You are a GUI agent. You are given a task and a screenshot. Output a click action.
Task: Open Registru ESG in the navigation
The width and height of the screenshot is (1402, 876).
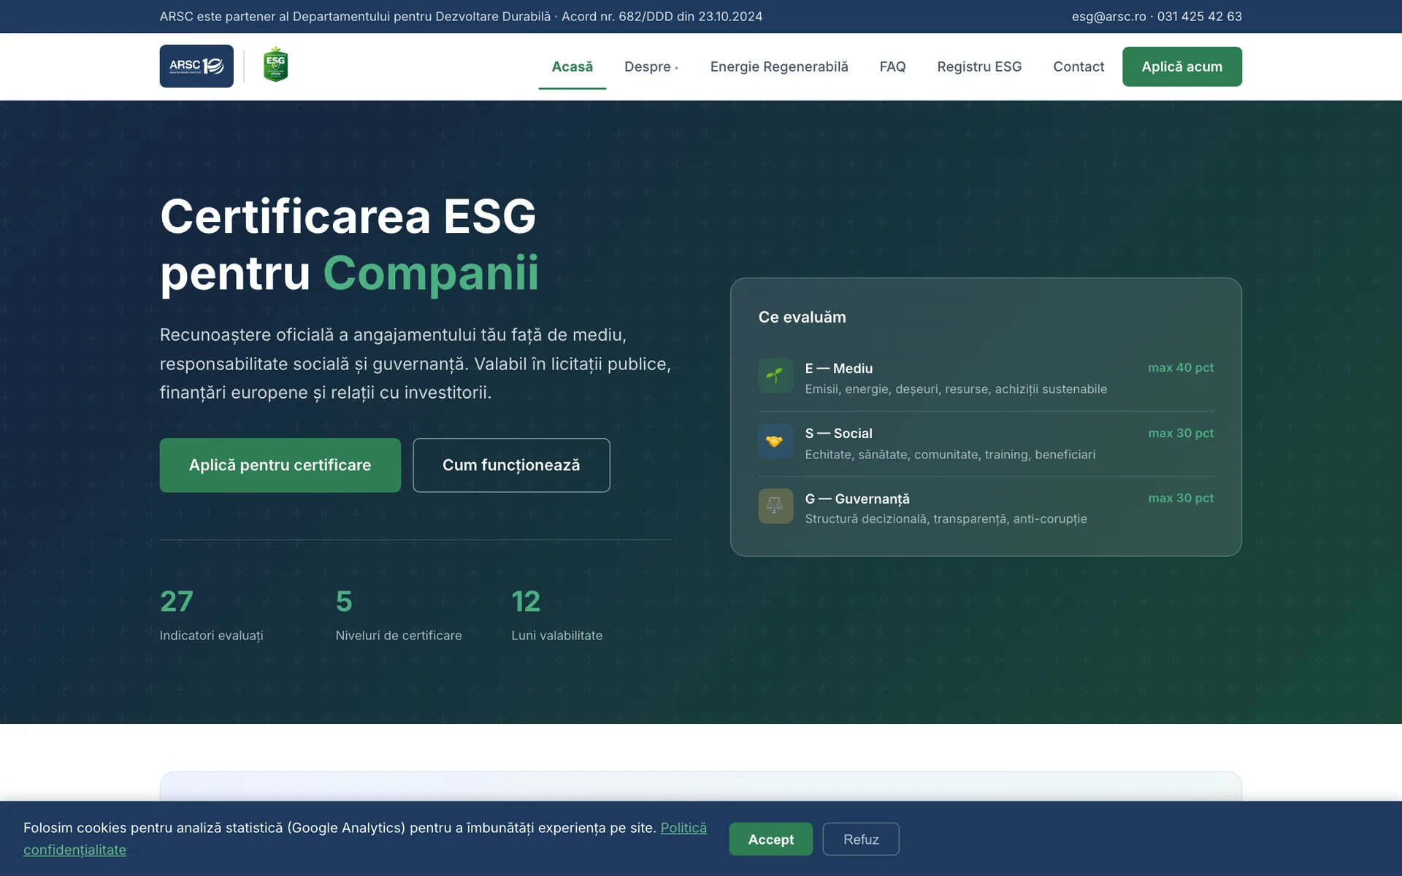pyautogui.click(x=979, y=66)
